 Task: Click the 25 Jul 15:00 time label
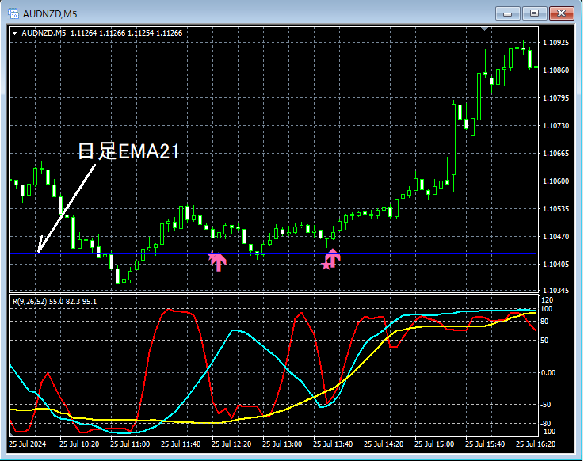pyautogui.click(x=434, y=444)
